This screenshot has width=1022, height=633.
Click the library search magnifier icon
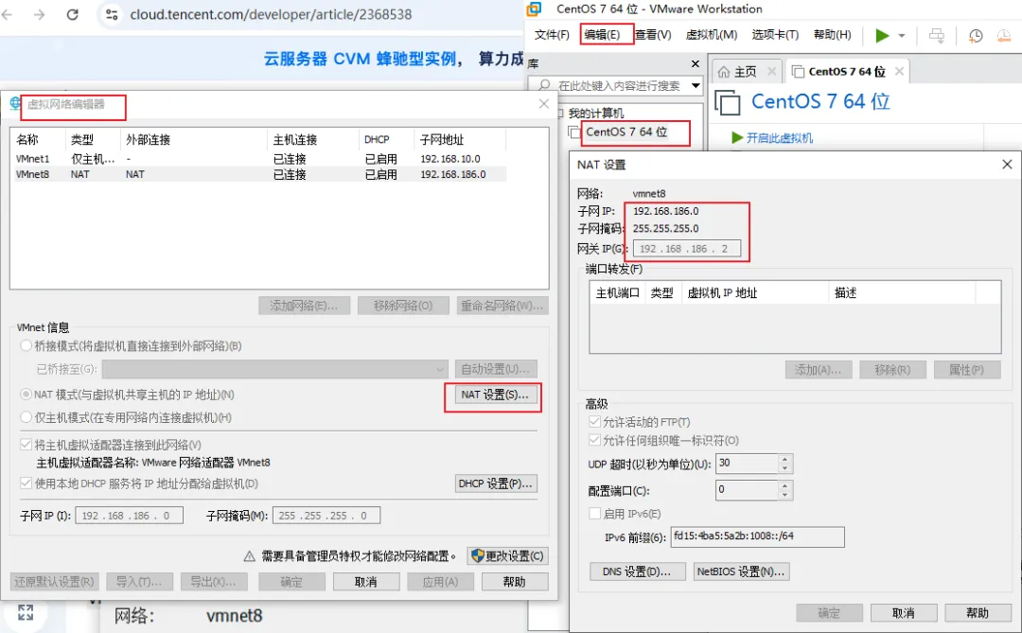pyautogui.click(x=543, y=85)
